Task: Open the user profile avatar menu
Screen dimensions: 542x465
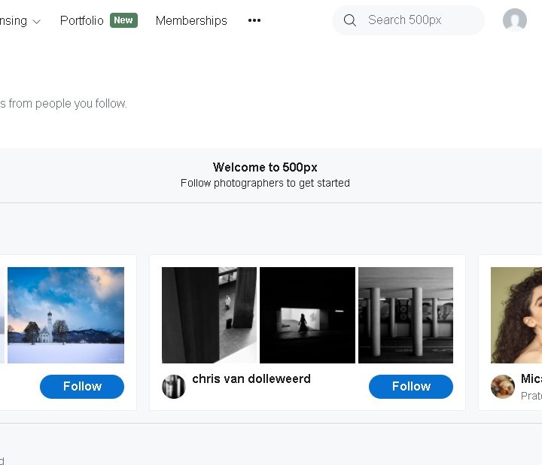Action: (515, 20)
